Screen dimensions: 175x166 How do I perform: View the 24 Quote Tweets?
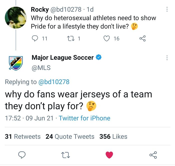[70, 136]
